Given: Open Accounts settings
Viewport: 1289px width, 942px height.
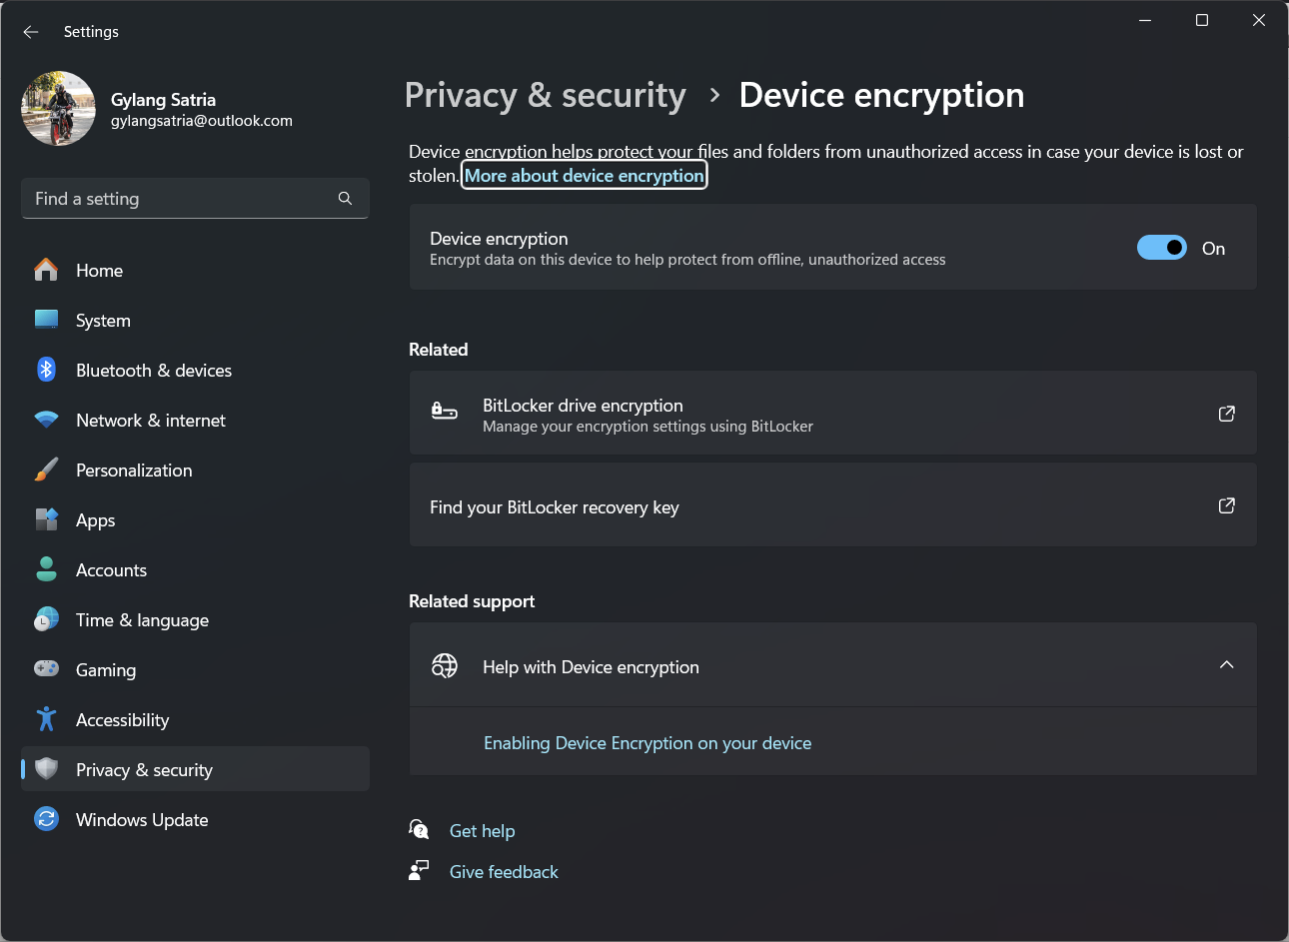Looking at the screenshot, I should point(195,569).
